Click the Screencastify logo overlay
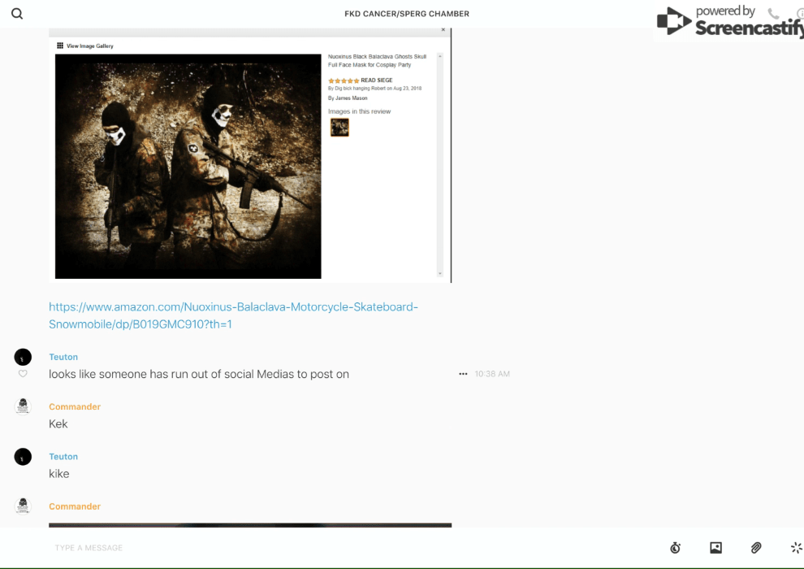This screenshot has width=804, height=569. (729, 22)
